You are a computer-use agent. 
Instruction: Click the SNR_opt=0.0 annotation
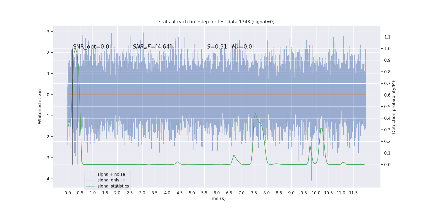(x=91, y=47)
